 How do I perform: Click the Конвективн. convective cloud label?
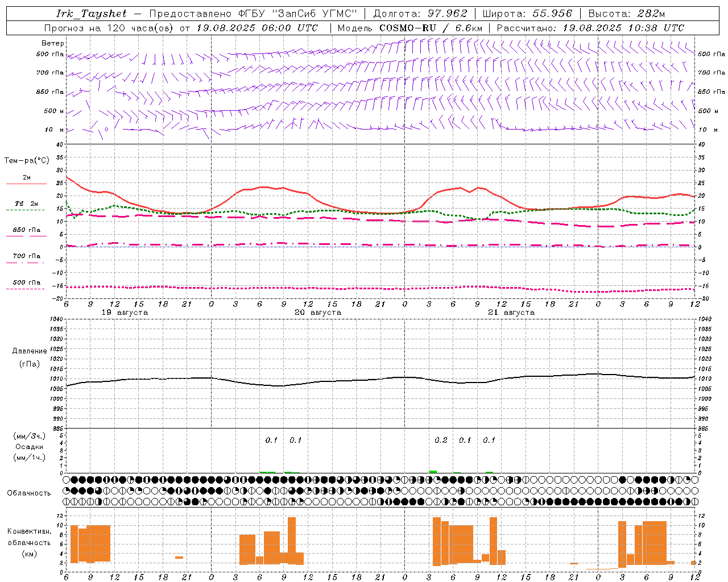(30, 531)
